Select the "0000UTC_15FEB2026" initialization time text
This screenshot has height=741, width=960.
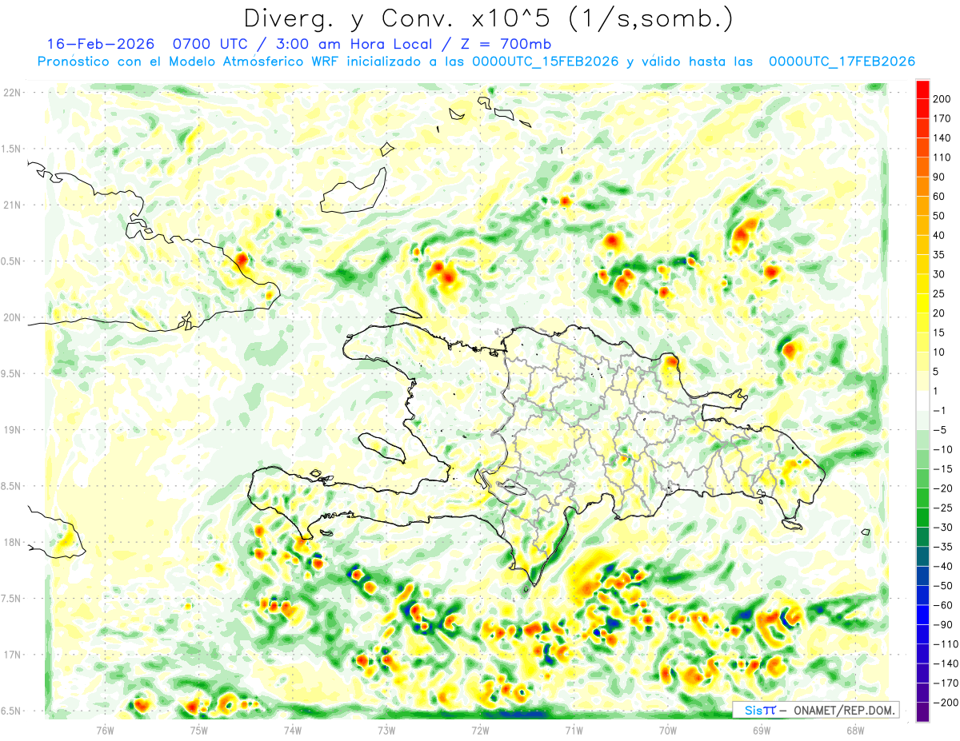546,62
